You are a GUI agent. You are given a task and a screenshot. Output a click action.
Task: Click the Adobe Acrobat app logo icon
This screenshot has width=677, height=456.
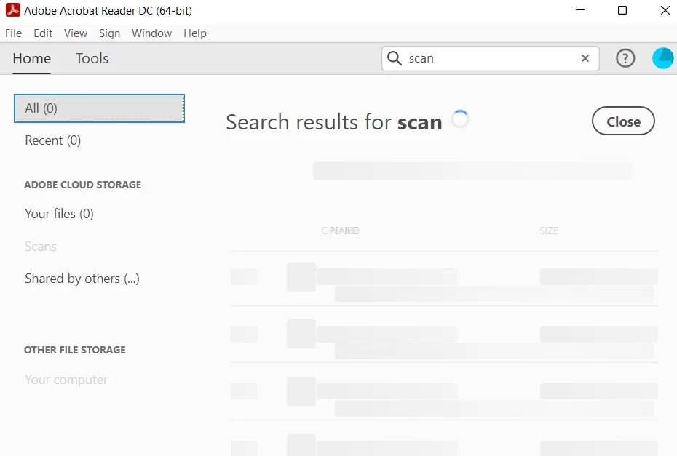click(x=13, y=10)
